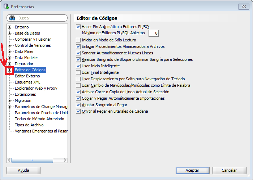This screenshot has width=253, height=180.
Task: Open help with the Ayuda button
Action: tap(23, 170)
